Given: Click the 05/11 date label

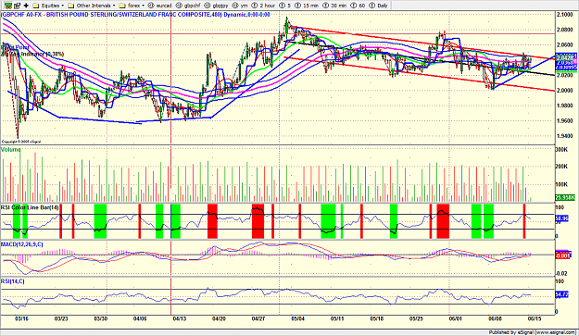Looking at the screenshot, I should coord(337,318).
